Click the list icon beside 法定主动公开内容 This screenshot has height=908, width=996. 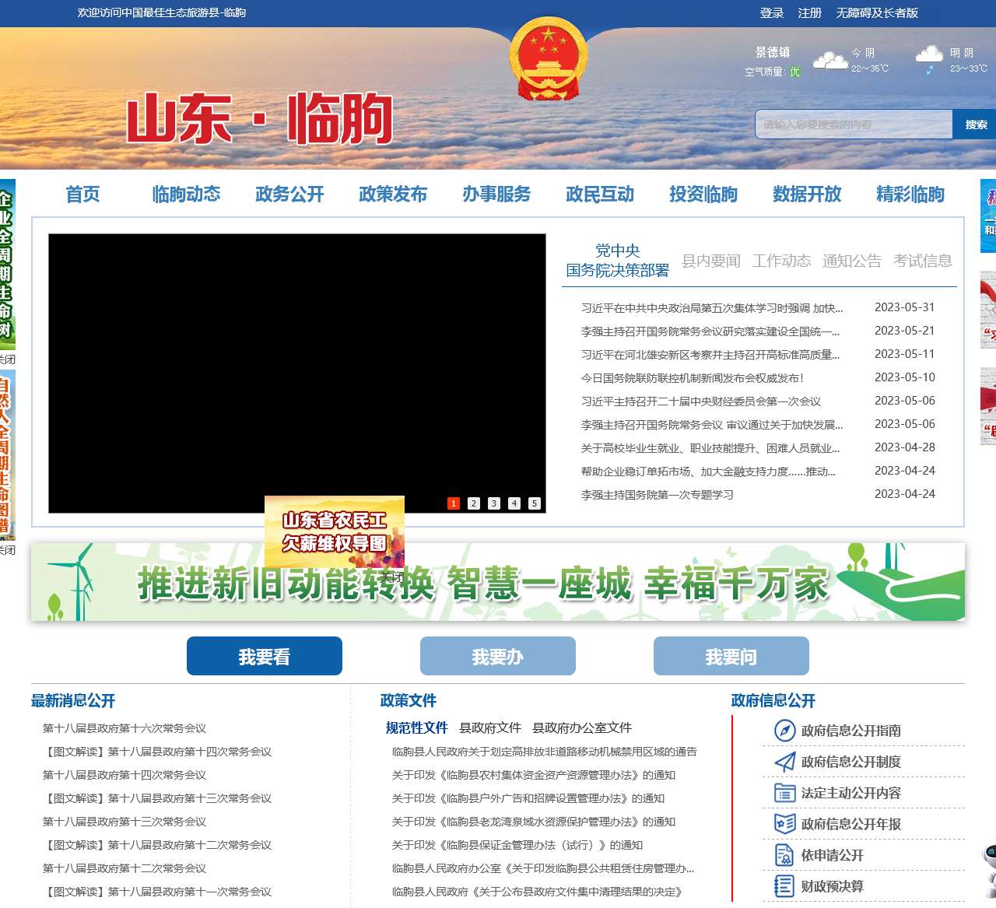pyautogui.click(x=784, y=793)
